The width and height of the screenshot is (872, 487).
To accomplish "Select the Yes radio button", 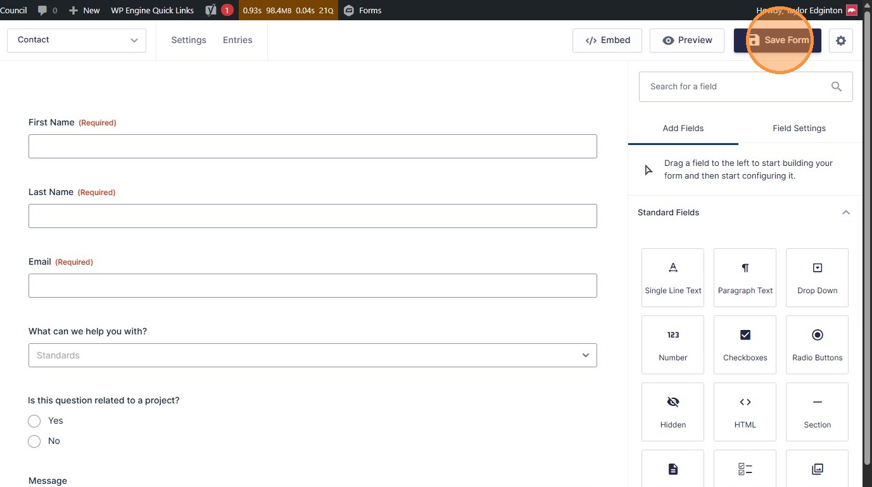I will (x=34, y=421).
